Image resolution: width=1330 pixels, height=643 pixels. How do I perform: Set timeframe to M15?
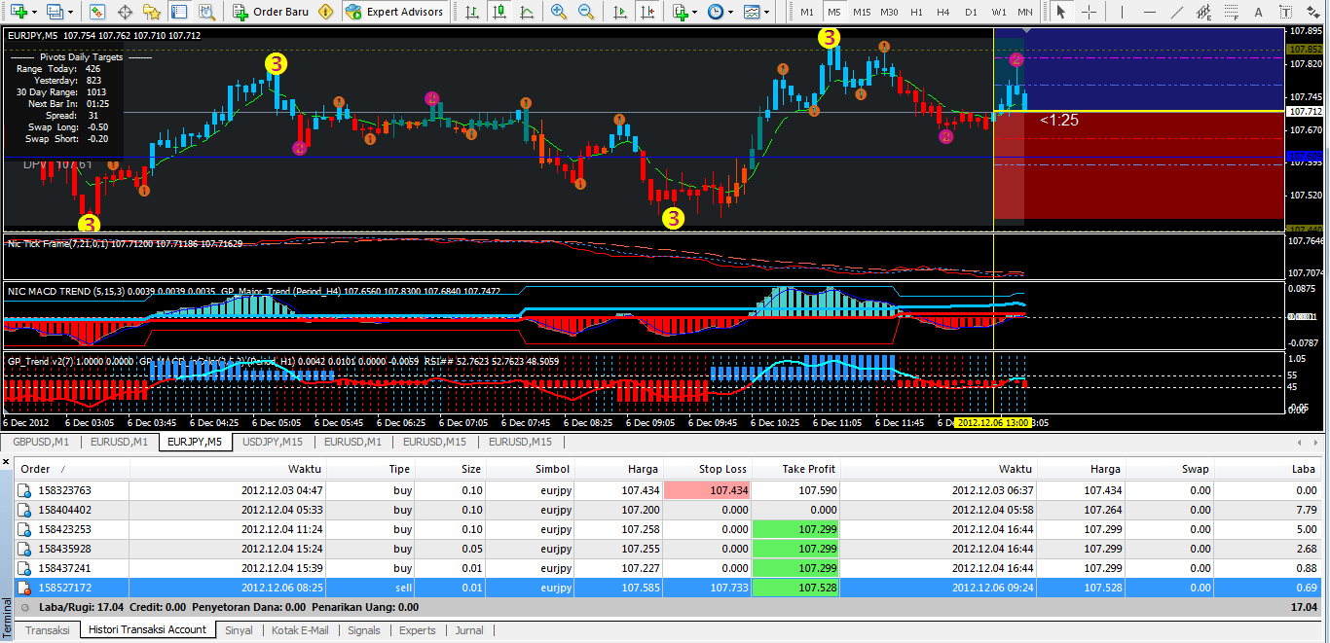tap(862, 12)
